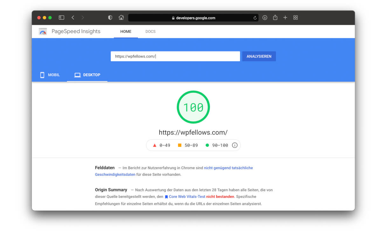Click the green fullscreen window button
This screenshot has width=387, height=231.
[50, 18]
